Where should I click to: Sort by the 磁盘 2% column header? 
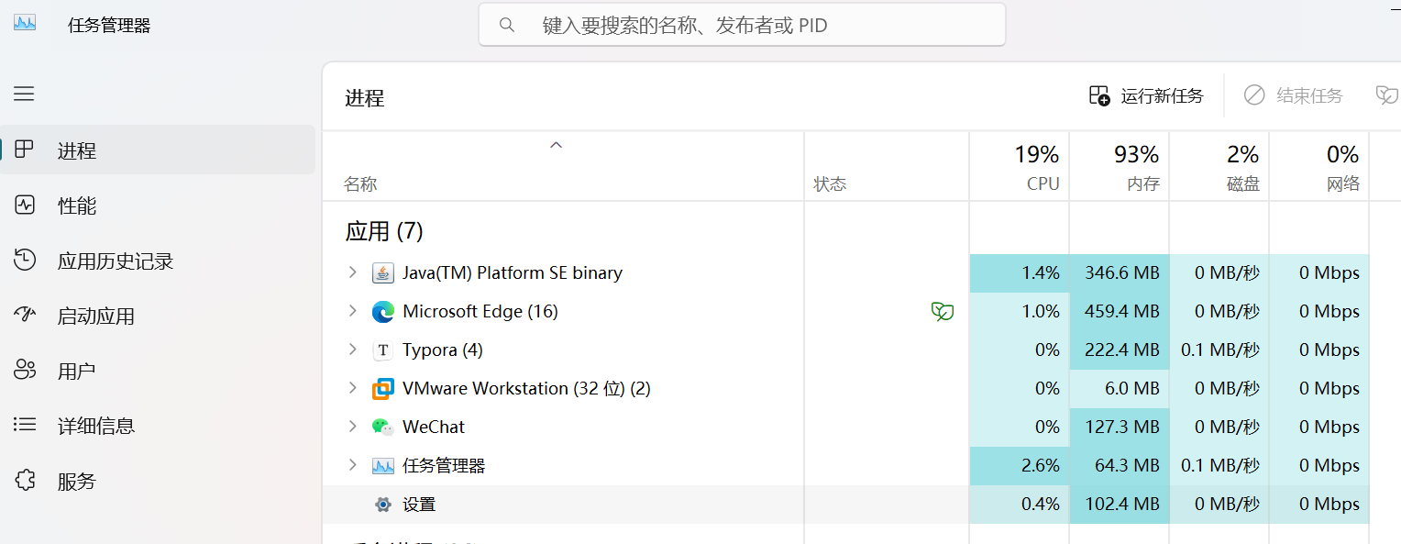[x=1219, y=166]
